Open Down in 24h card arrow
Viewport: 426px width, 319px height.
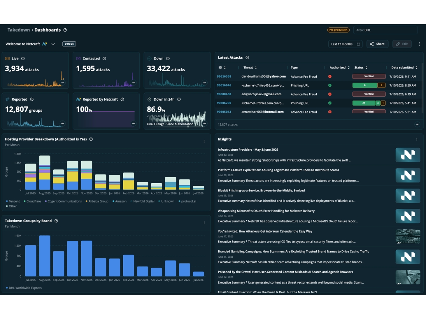point(204,123)
